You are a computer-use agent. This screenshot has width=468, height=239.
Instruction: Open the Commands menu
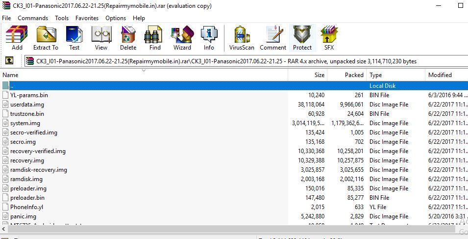tap(33, 18)
